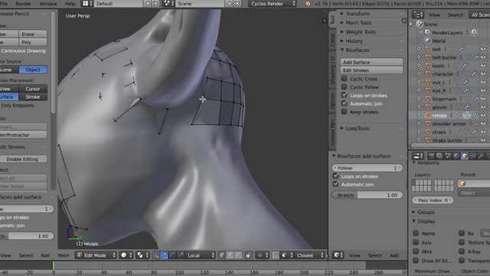Open the Modifiers properties tab wrench icon
The height and width of the screenshot is (276, 490).
pos(481,156)
